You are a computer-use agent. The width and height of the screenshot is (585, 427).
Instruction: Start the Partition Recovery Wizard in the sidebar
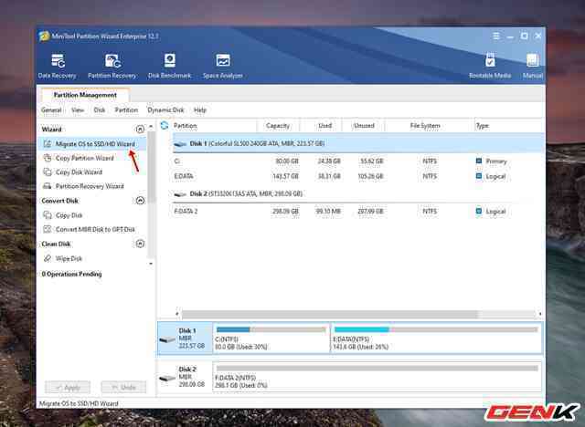point(90,186)
